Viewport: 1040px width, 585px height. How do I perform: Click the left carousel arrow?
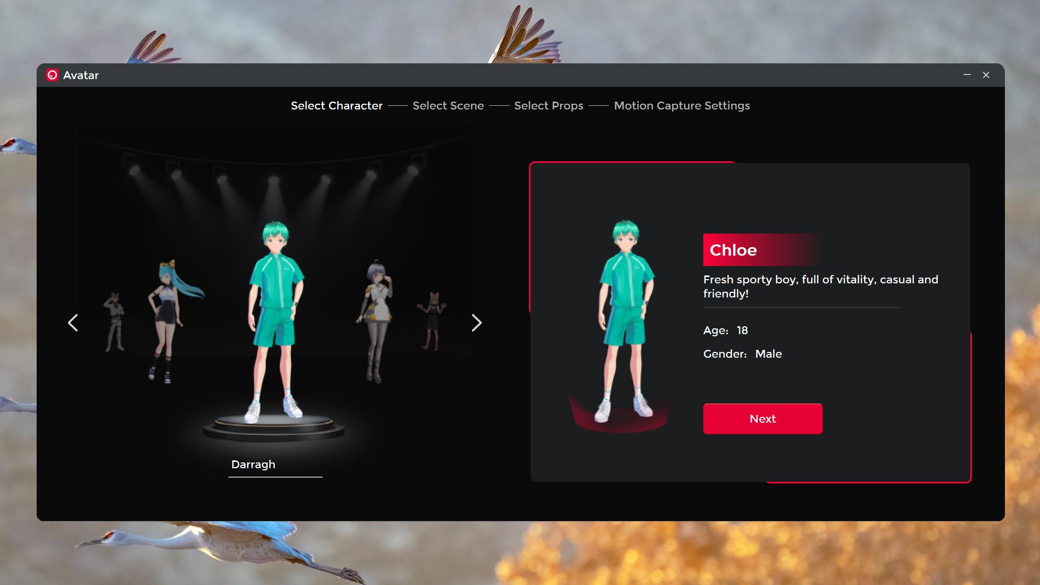tap(73, 323)
